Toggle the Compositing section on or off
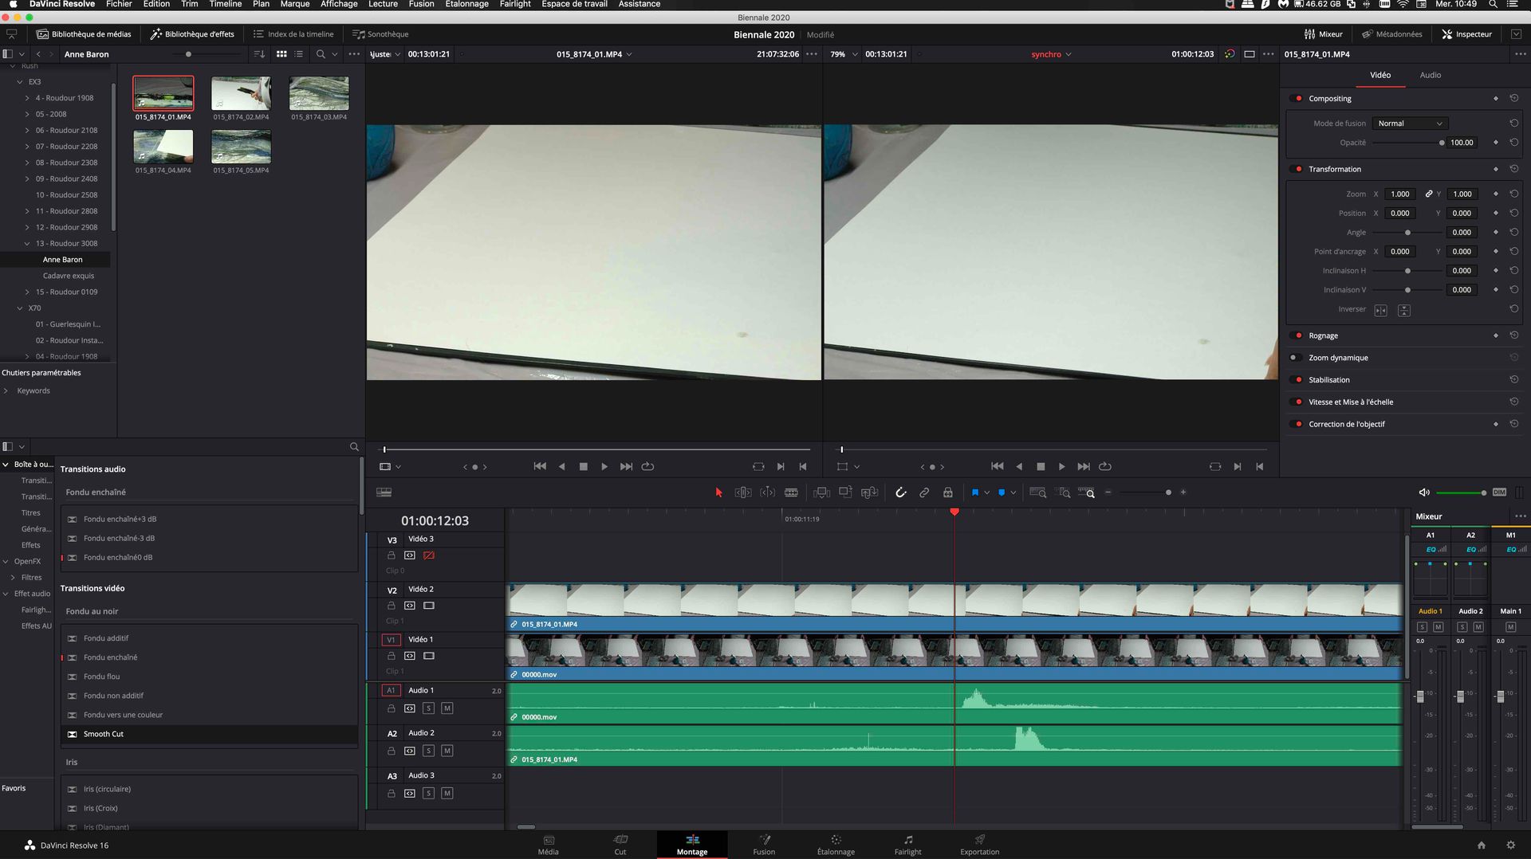 [1297, 99]
